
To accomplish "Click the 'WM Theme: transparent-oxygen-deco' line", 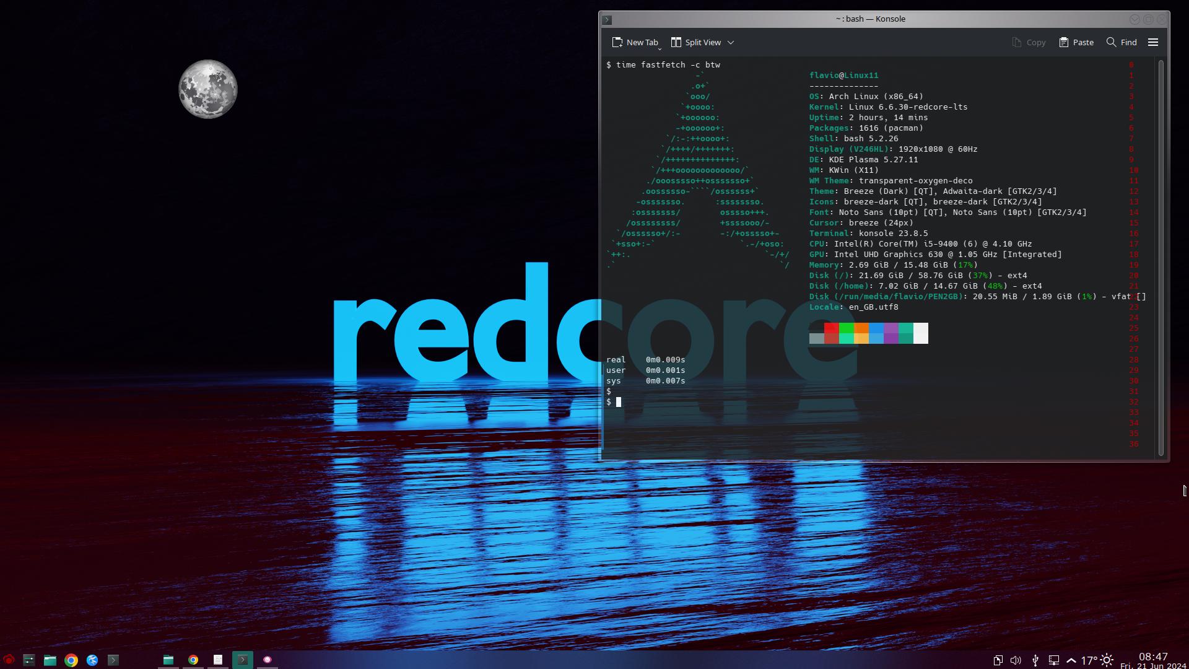I will coord(891,181).
